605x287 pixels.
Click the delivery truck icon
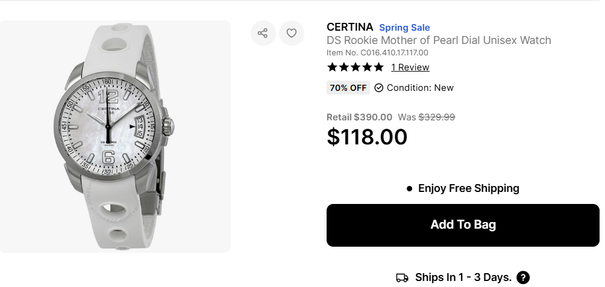point(402,277)
